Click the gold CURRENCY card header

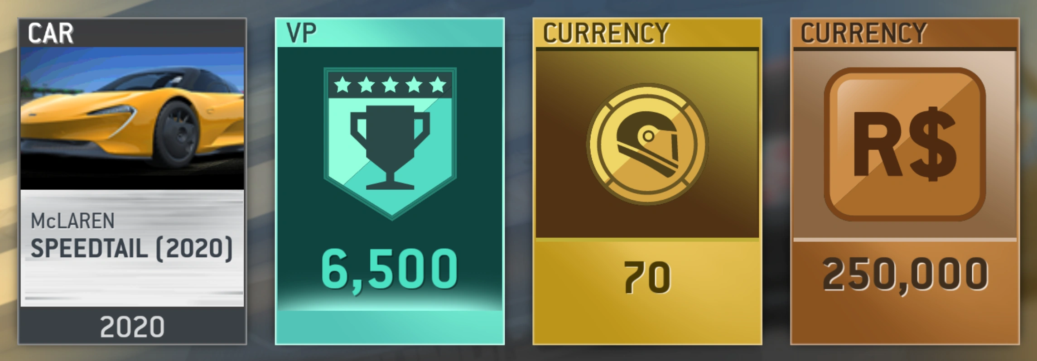606,33
